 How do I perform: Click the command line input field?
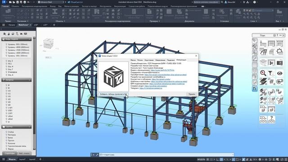coord(166,155)
